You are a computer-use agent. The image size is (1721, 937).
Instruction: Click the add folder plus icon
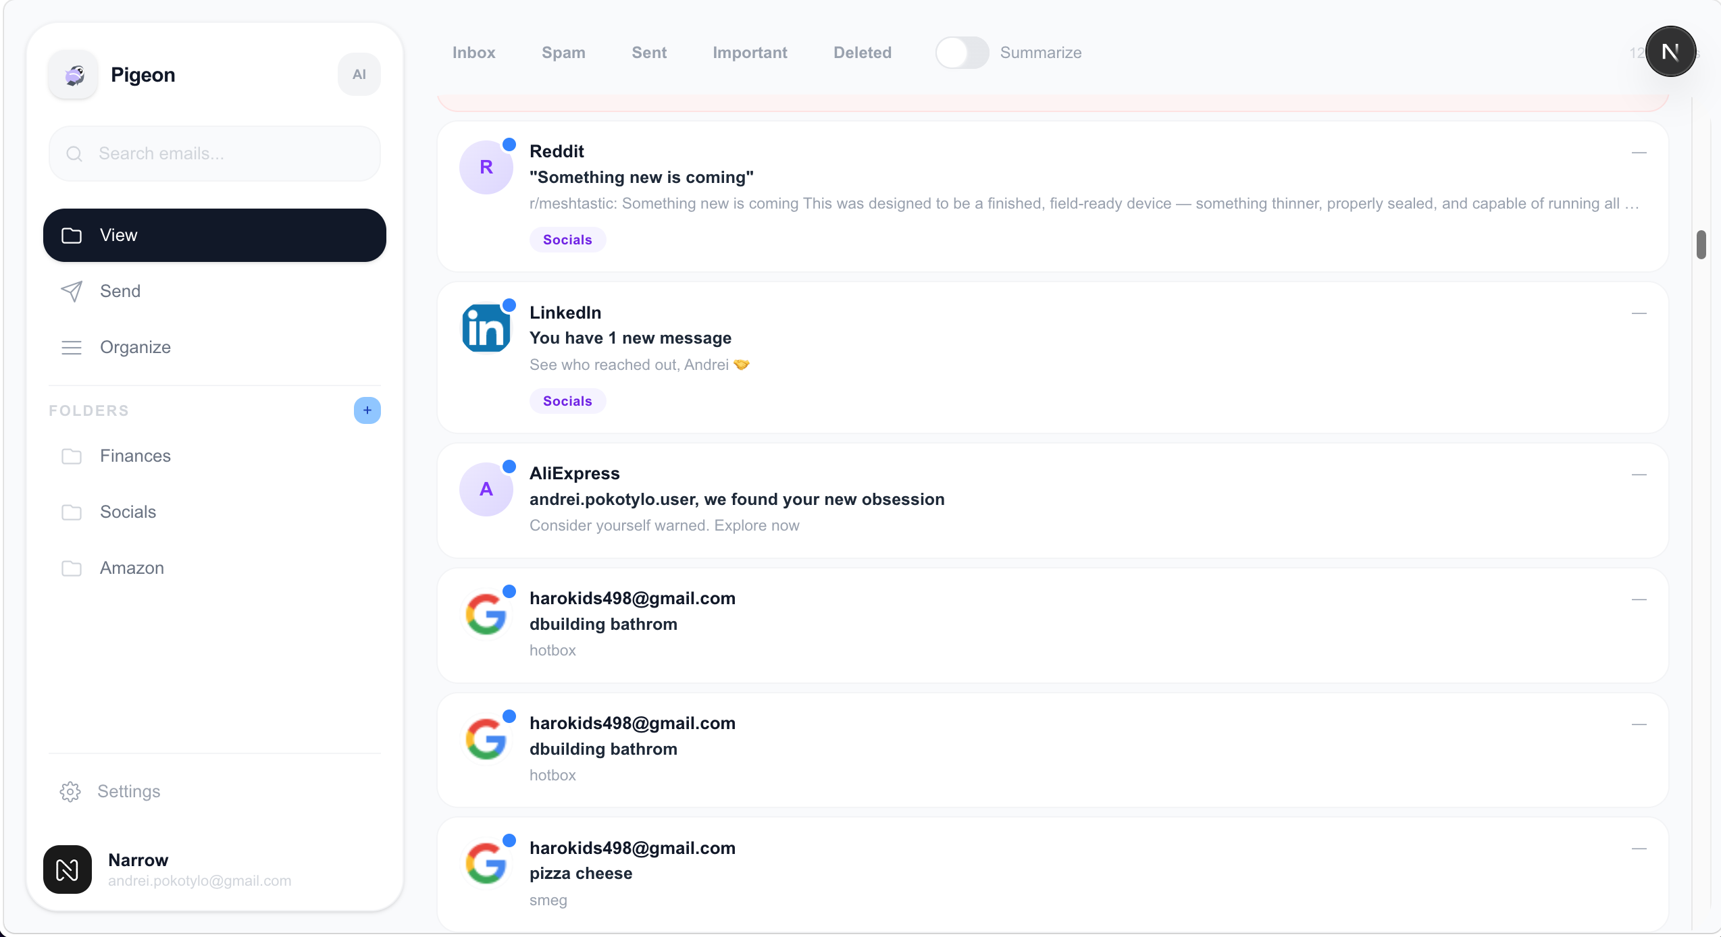[x=367, y=410]
